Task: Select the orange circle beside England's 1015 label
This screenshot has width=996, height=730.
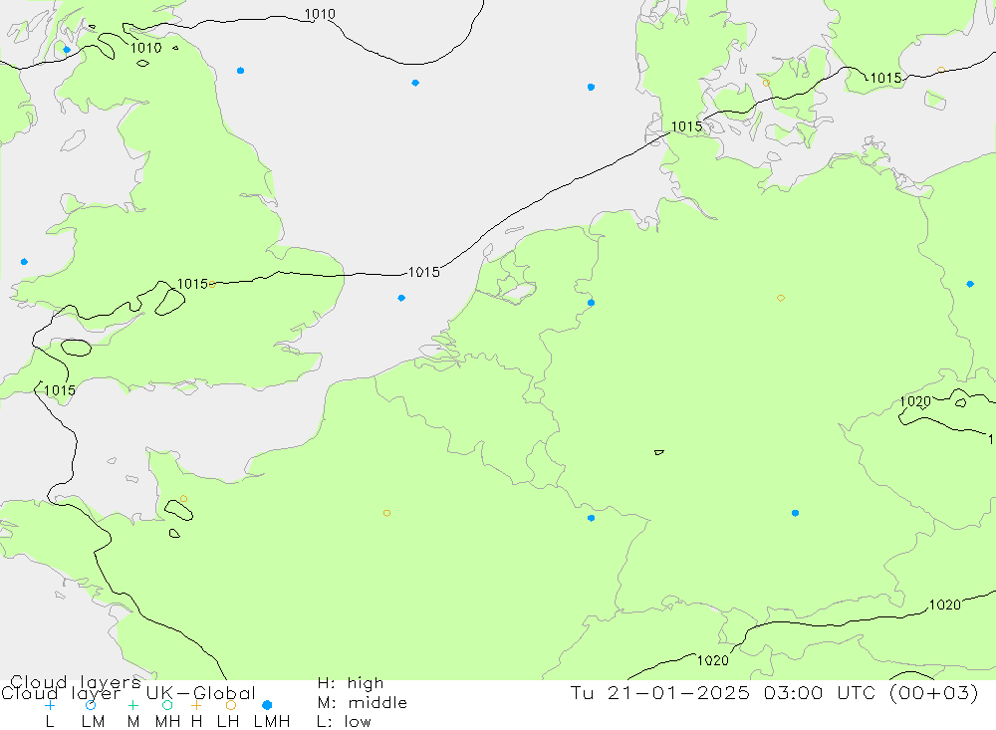Action: tap(212, 284)
